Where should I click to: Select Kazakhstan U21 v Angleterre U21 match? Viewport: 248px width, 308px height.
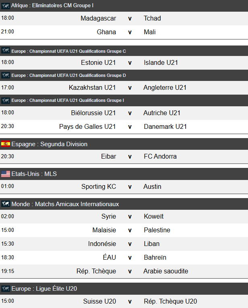click(x=130, y=88)
